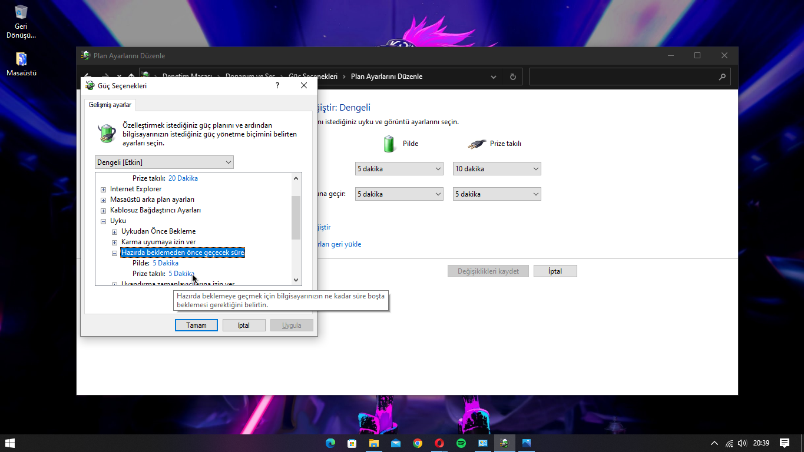The height and width of the screenshot is (452, 804).
Task: Select the Internet Explorer tree label
Action: click(135, 189)
